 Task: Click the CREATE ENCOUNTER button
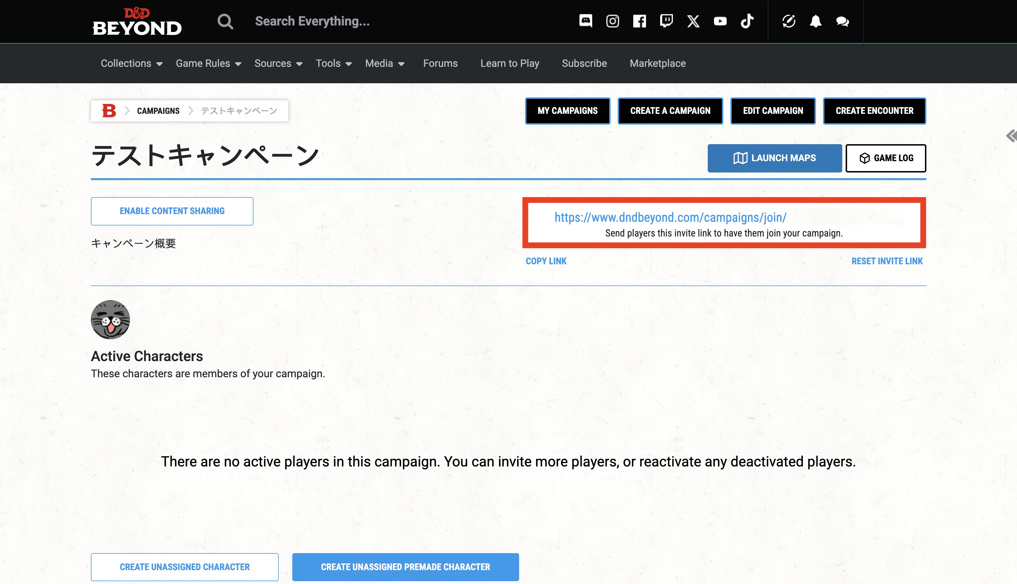point(874,111)
